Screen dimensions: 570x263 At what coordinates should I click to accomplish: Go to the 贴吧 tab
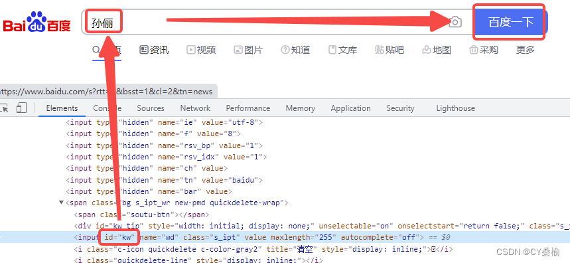coord(390,50)
